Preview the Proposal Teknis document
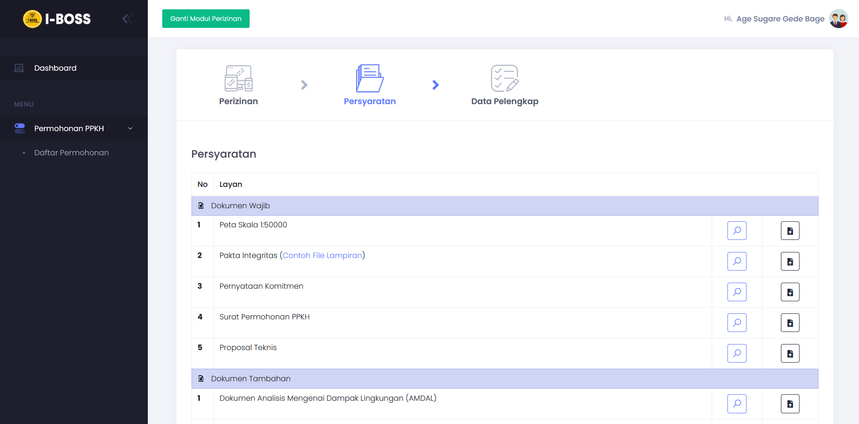The image size is (859, 424). tap(737, 353)
